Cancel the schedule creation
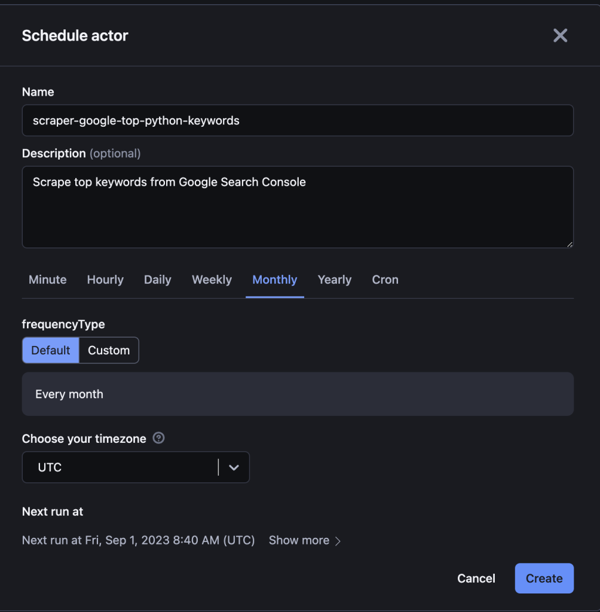The width and height of the screenshot is (600, 612). coord(476,578)
